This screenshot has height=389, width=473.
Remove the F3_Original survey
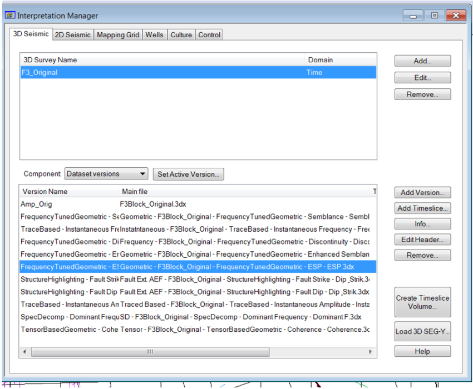click(x=422, y=94)
